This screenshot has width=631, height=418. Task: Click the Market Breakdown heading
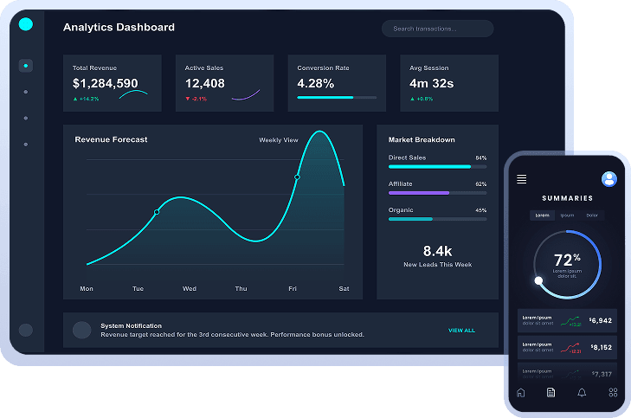[x=422, y=139]
